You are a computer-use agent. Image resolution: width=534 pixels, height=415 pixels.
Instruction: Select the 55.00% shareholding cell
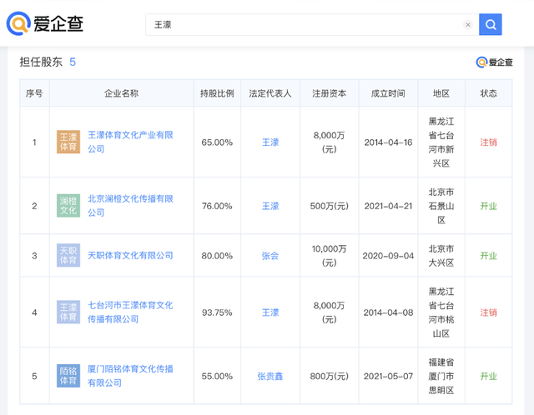[x=217, y=376]
